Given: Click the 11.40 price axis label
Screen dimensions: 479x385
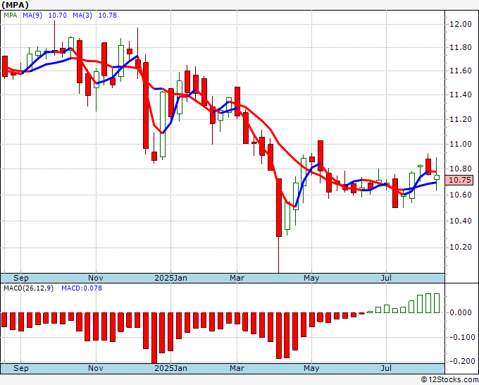Looking at the screenshot, I should coord(461,94).
